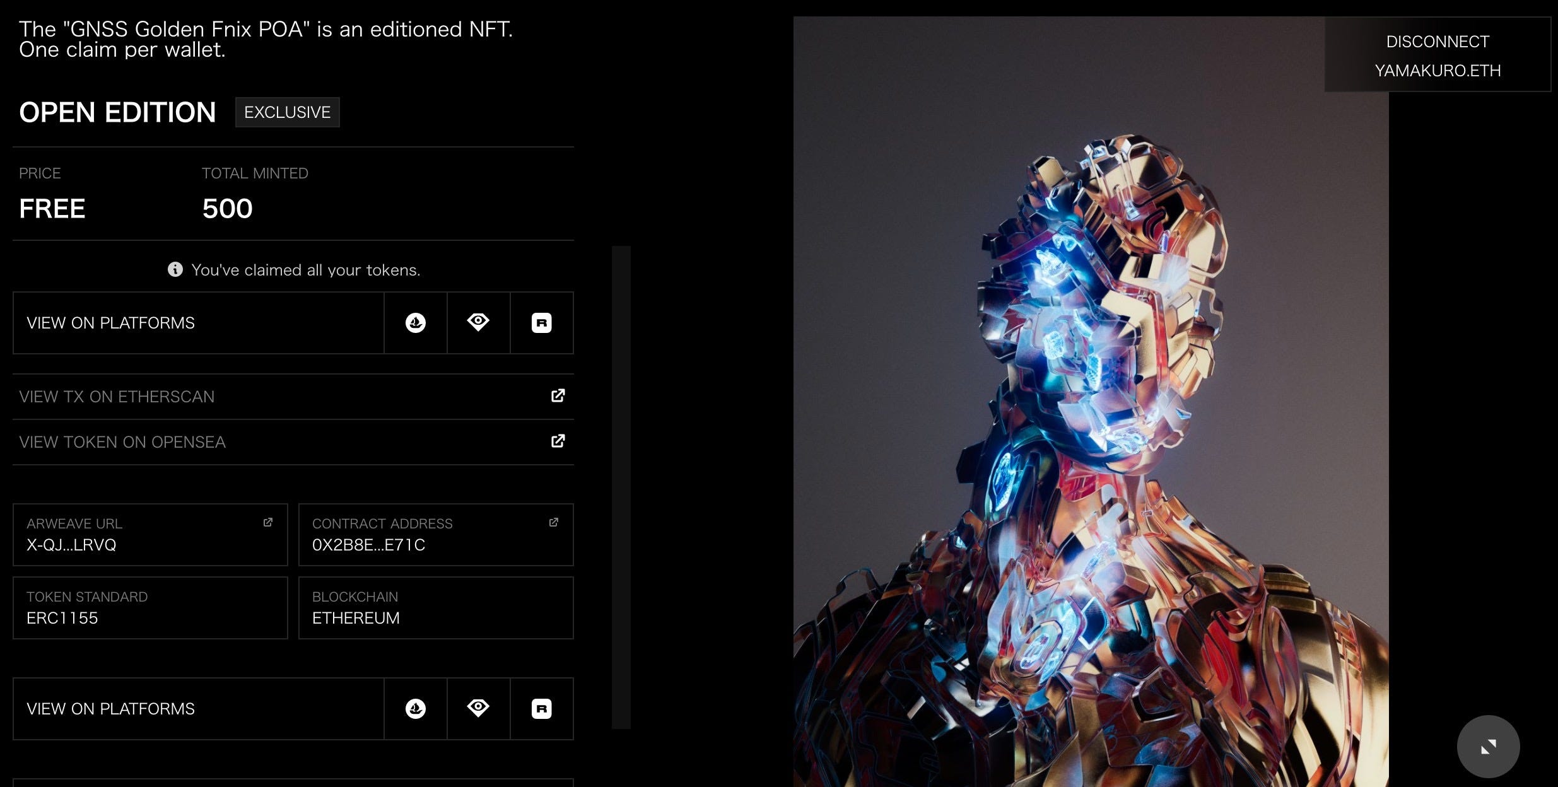Open Rarible icon in the lower platforms row
The image size is (1558, 787).
(542, 709)
